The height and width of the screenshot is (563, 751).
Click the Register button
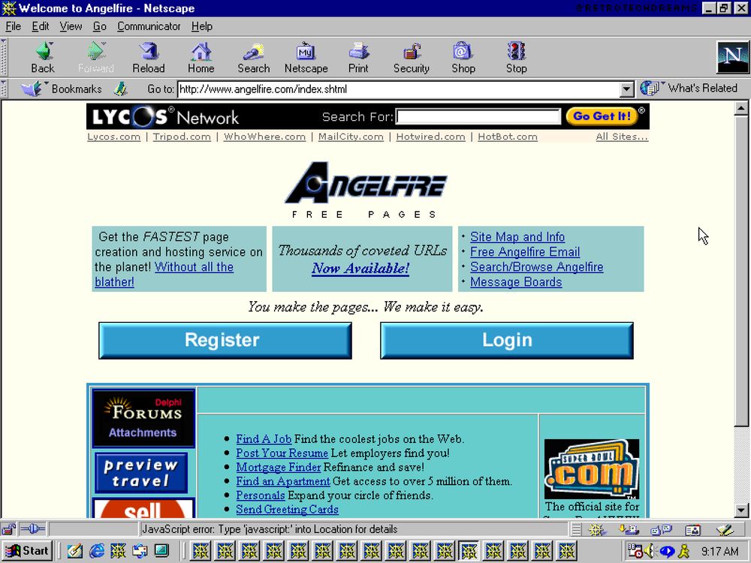point(225,340)
